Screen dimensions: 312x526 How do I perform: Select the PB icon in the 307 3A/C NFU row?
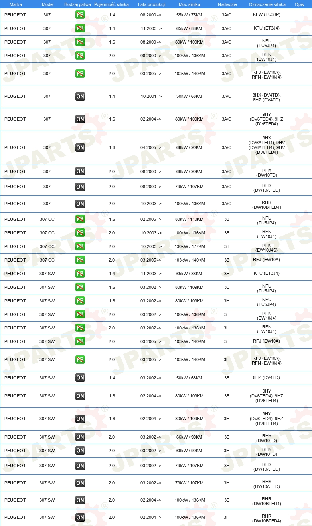point(80,42)
